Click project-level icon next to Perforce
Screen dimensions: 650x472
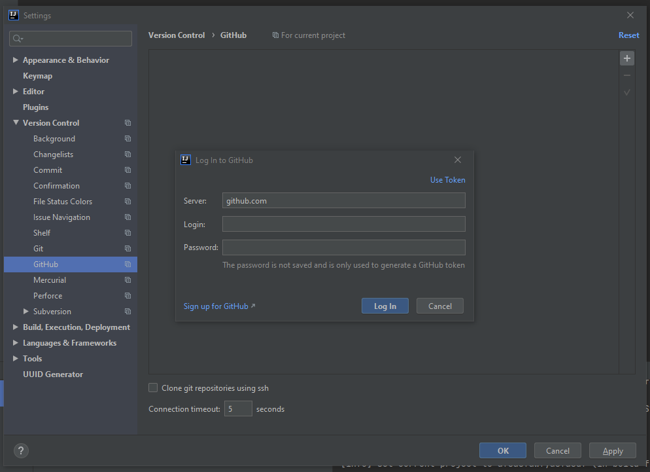pos(128,296)
